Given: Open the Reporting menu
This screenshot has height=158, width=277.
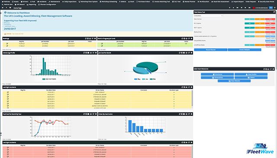Looking at the screenshot, I should 32,4.
